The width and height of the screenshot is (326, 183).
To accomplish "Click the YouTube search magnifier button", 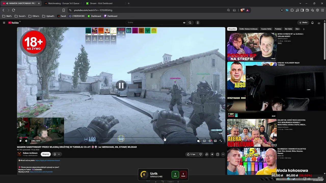I will click(190, 23).
